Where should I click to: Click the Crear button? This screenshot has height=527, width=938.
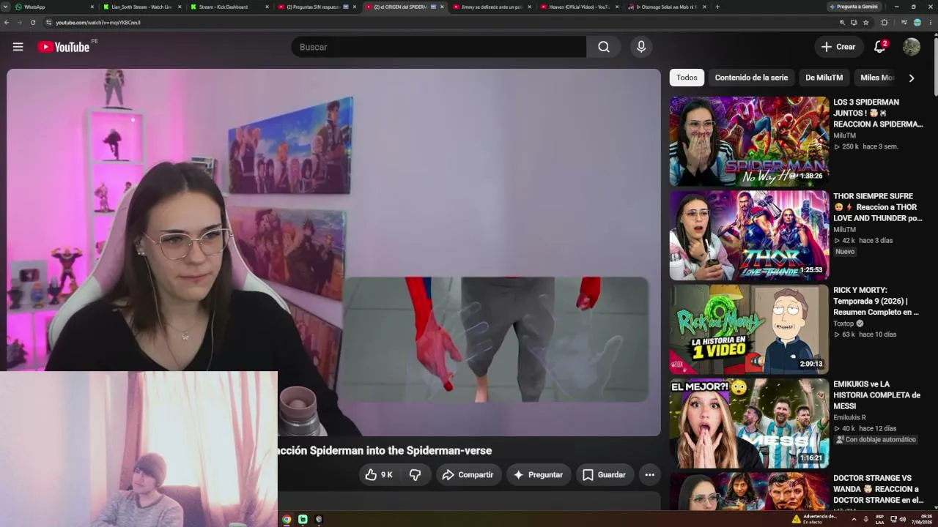[838, 47]
